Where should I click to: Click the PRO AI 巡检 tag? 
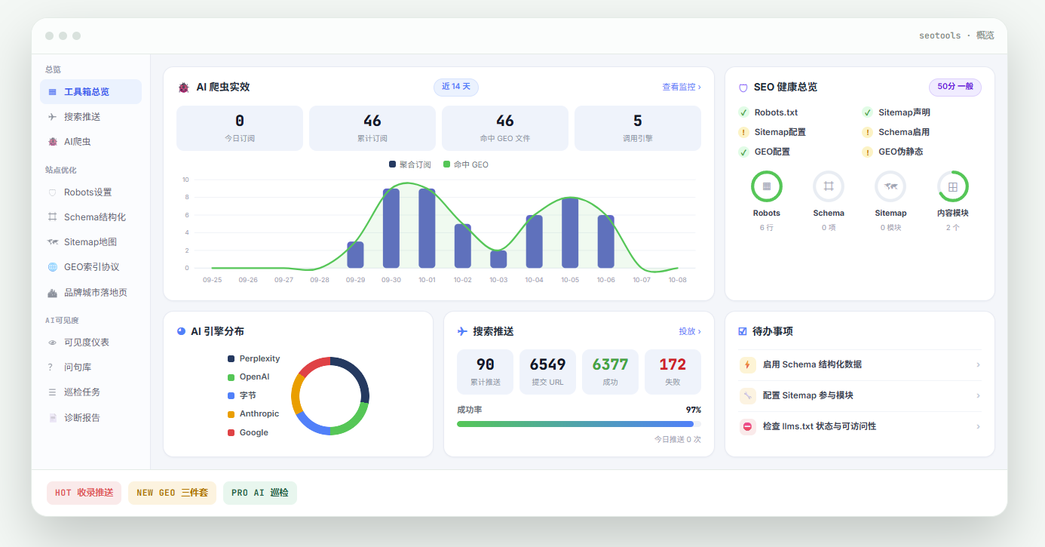(x=260, y=493)
